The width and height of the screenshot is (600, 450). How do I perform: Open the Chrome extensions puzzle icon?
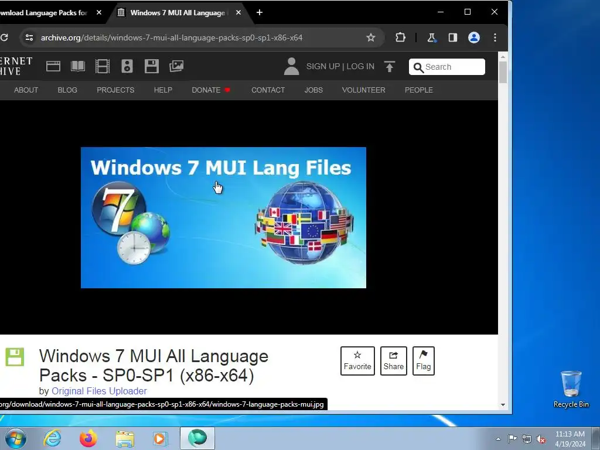(400, 37)
